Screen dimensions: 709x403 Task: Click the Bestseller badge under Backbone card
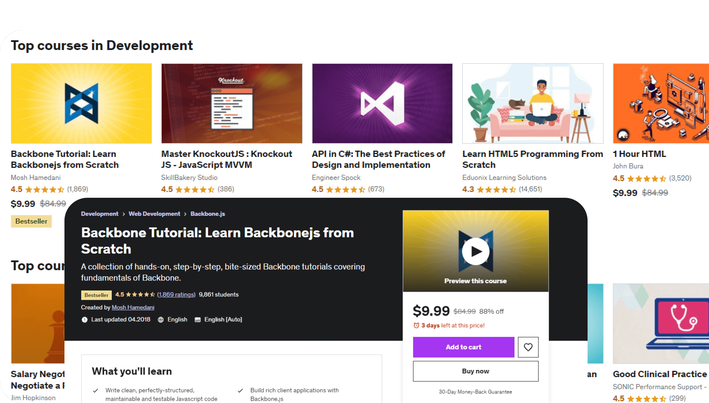[x=31, y=221]
